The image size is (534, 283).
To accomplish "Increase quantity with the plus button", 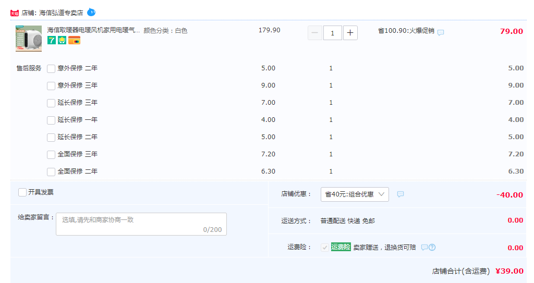I will pos(350,33).
